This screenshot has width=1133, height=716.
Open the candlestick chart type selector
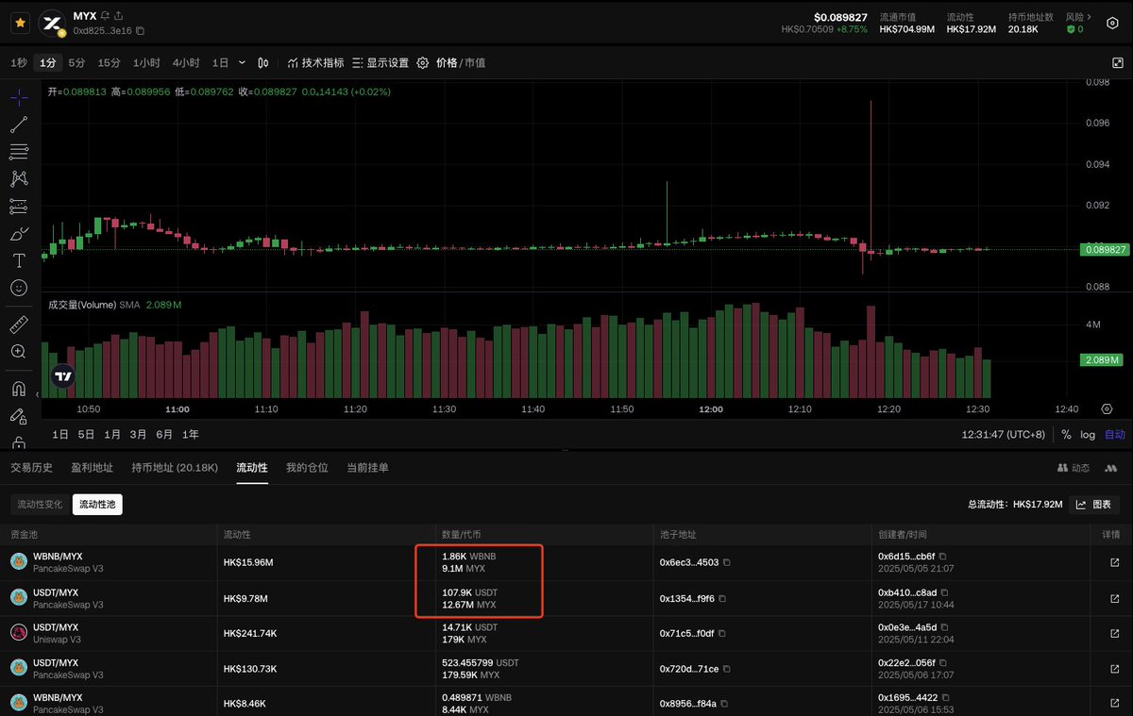pyautogui.click(x=263, y=63)
